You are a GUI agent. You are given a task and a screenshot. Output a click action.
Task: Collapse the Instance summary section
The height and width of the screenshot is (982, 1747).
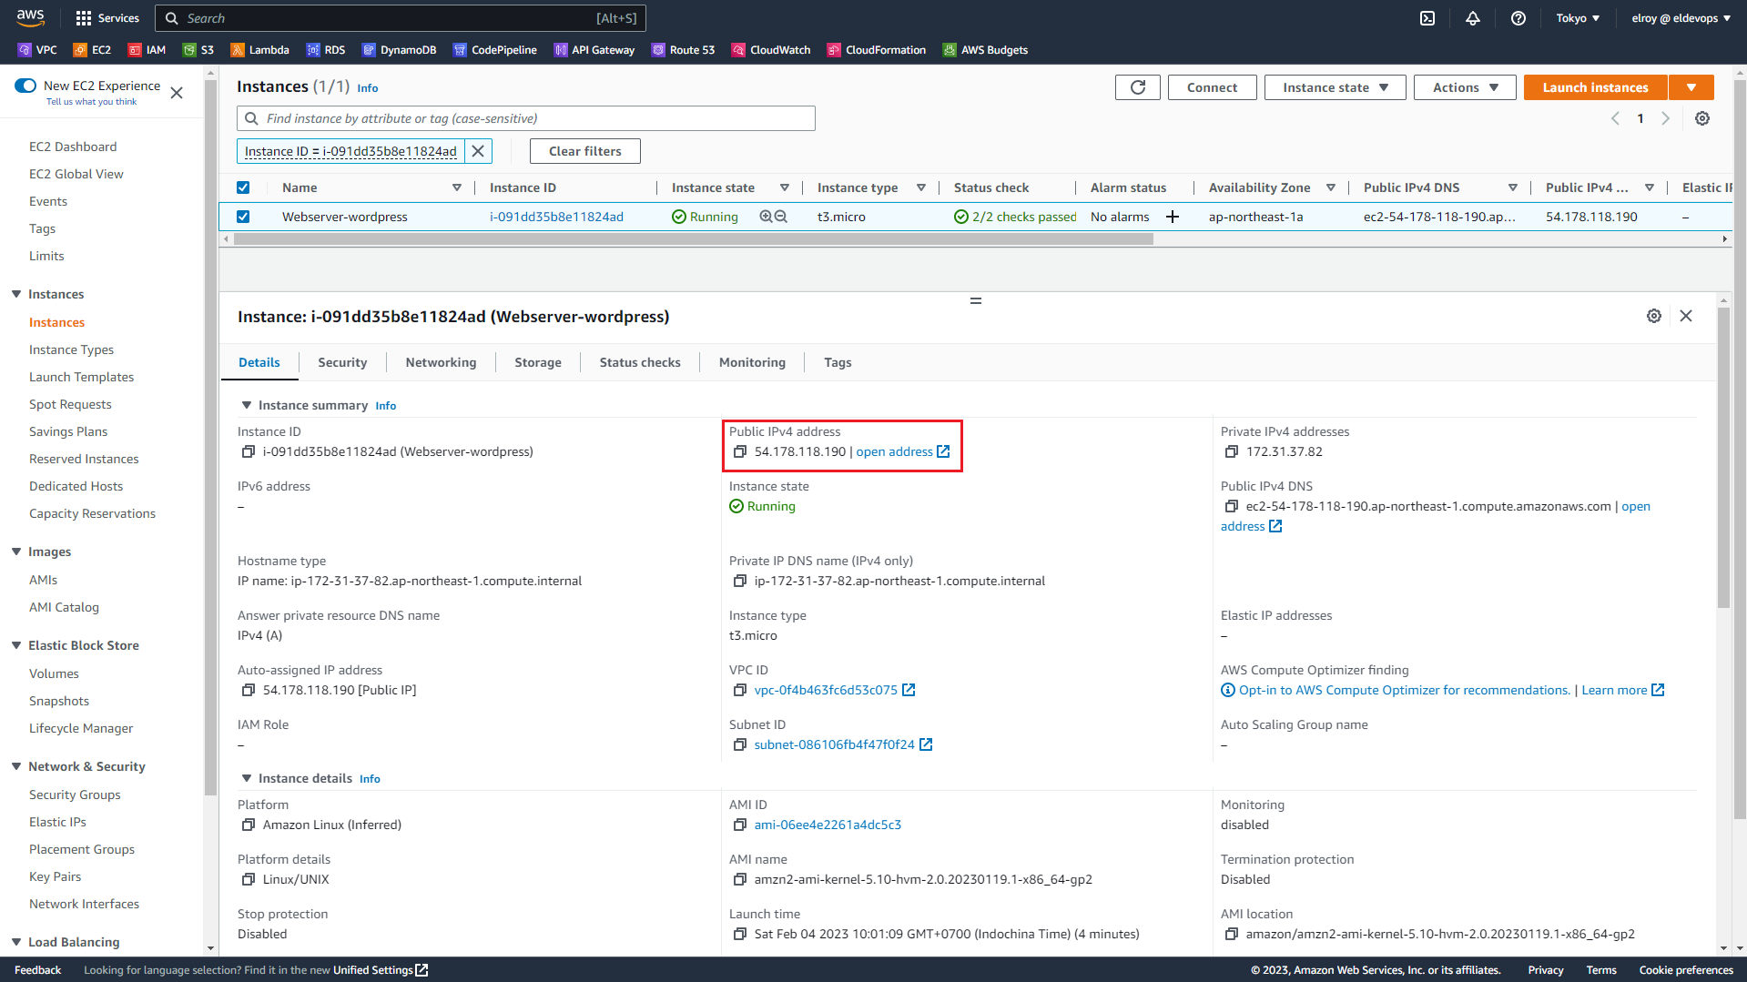[246, 405]
